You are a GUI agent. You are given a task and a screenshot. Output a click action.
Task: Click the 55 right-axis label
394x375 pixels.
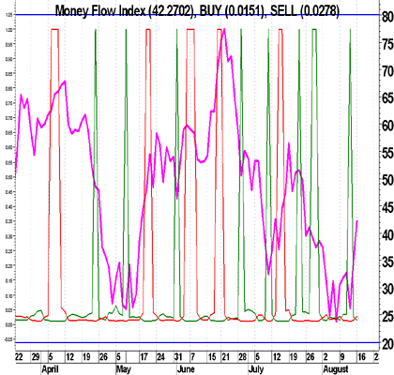[x=387, y=153]
